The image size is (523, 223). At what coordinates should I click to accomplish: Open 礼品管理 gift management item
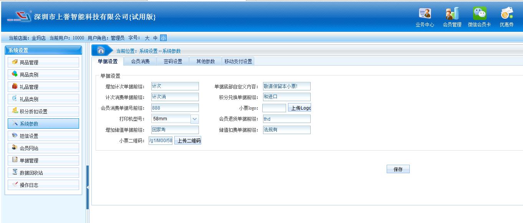[43, 87]
